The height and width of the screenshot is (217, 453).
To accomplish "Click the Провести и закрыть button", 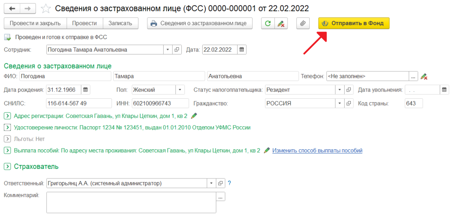I will (x=35, y=23).
